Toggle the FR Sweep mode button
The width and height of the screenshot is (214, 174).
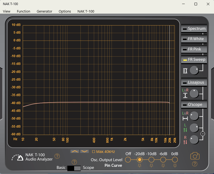tap(194, 60)
